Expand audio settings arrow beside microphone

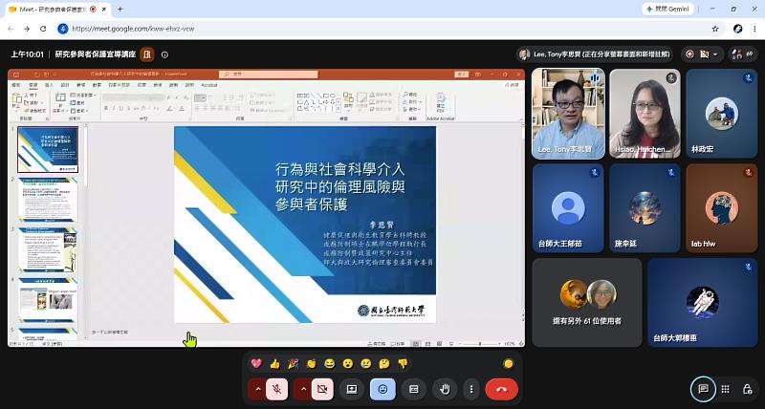click(x=257, y=389)
